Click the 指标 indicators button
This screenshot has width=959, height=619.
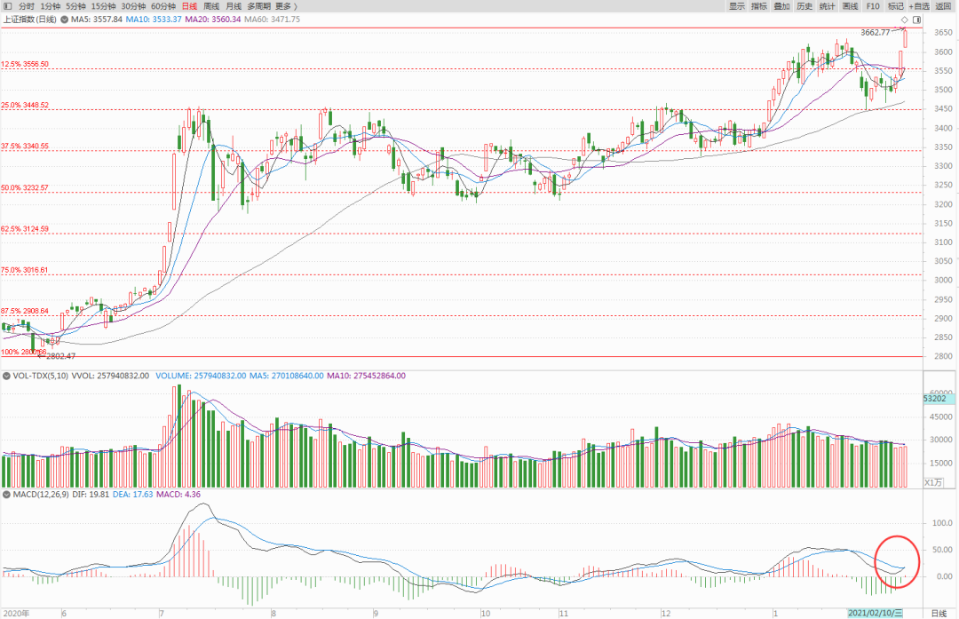tap(759, 6)
